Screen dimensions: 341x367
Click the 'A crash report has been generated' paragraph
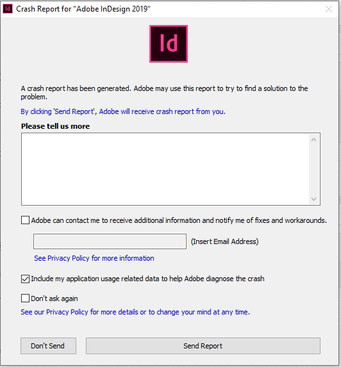pos(164,93)
